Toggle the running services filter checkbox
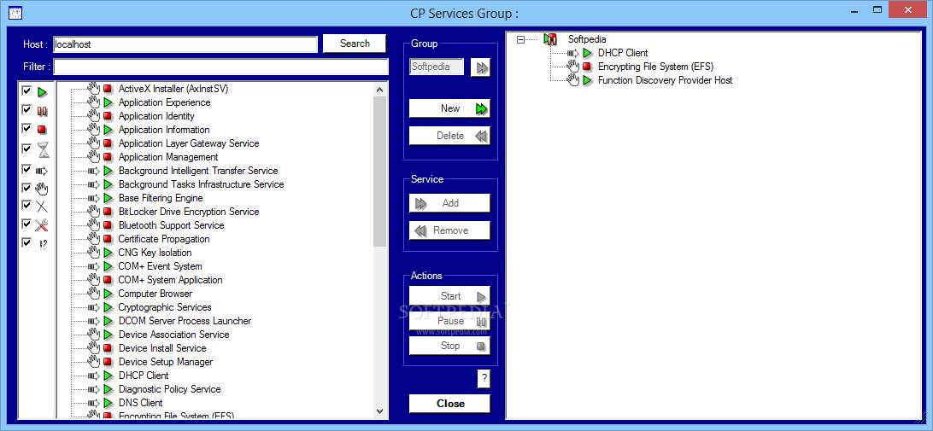 click(26, 91)
